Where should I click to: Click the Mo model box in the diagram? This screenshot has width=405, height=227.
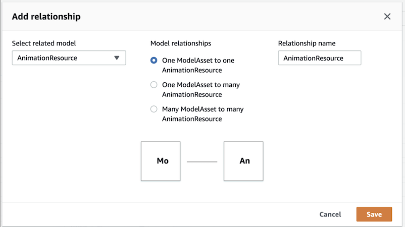161,161
